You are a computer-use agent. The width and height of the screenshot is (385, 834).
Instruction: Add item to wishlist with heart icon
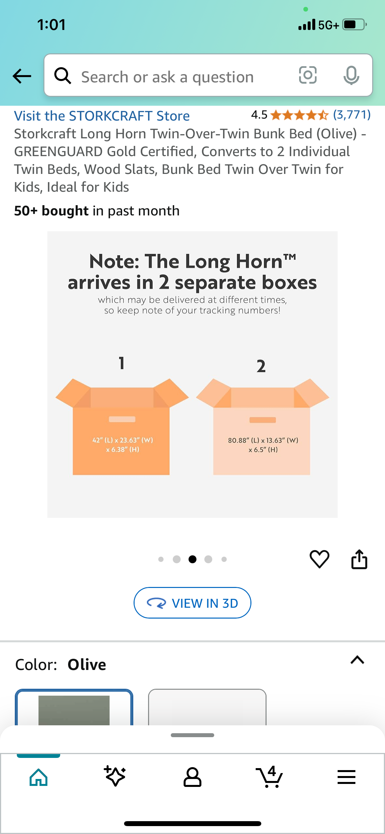point(319,559)
